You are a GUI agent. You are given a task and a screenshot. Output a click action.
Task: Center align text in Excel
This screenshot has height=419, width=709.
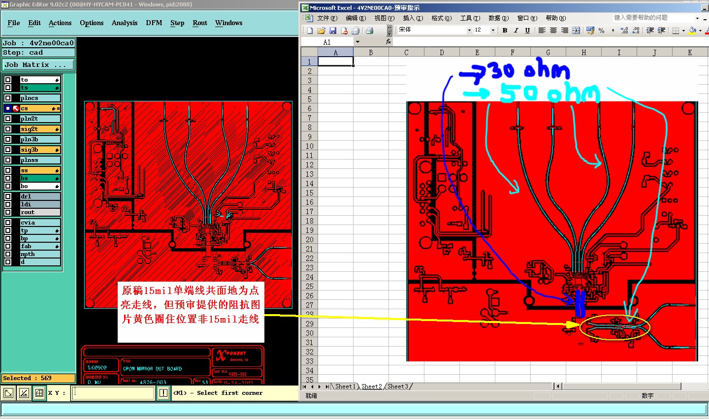pyautogui.click(x=553, y=31)
